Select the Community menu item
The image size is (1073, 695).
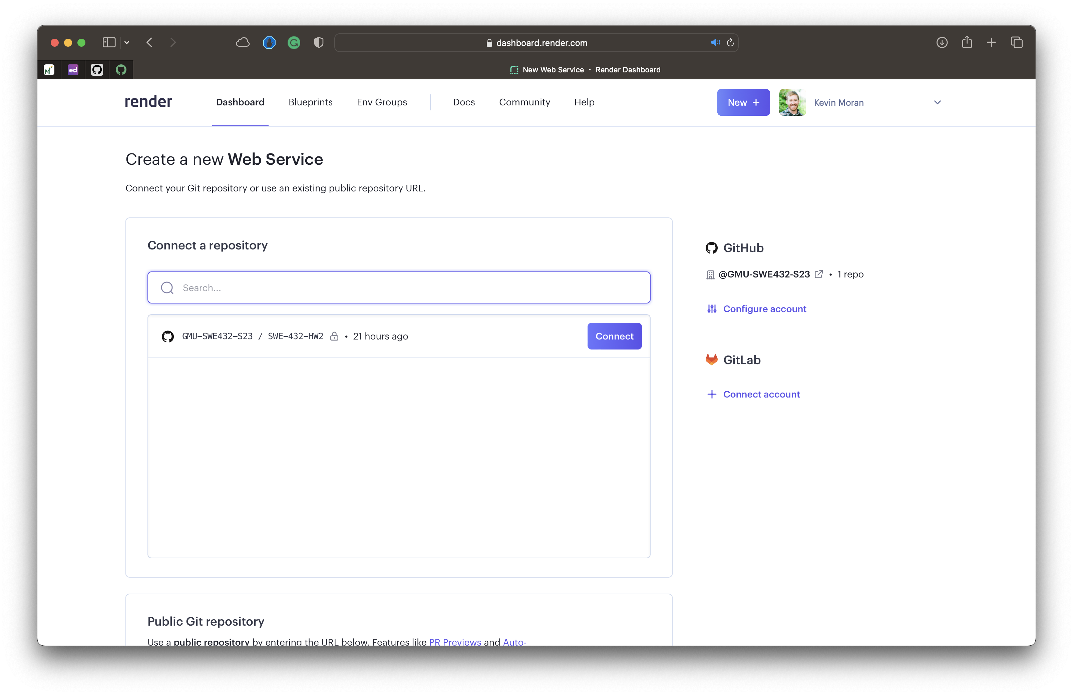524,102
